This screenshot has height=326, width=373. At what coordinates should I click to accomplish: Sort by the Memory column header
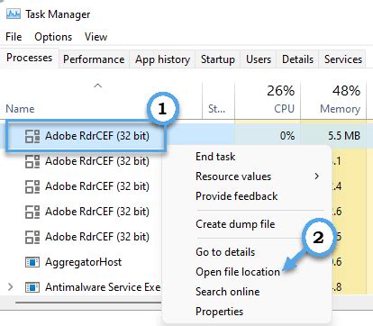click(x=340, y=109)
